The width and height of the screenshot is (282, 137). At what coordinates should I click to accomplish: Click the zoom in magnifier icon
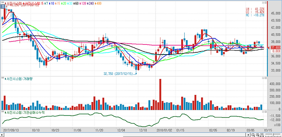[258, 135]
